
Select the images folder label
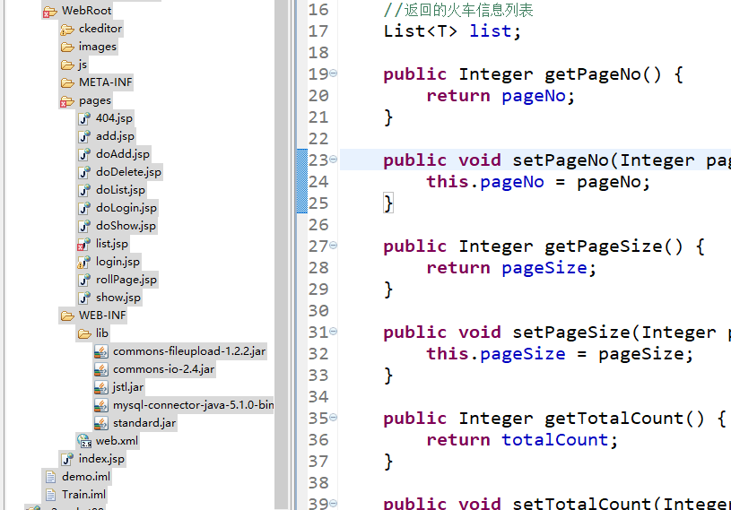click(x=98, y=47)
